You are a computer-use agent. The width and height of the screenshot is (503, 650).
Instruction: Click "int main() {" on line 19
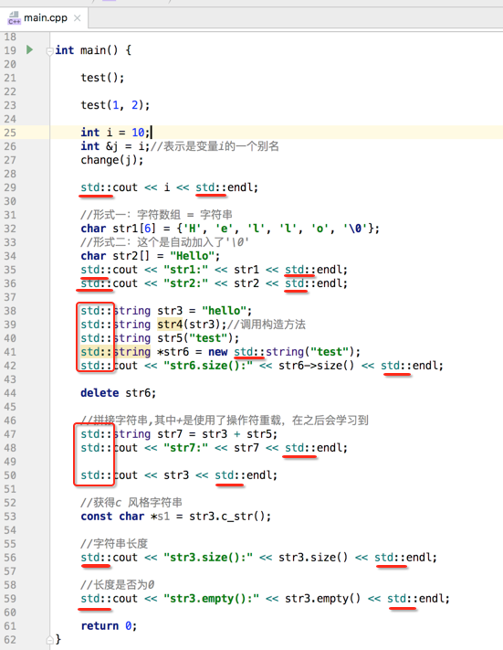pos(93,50)
